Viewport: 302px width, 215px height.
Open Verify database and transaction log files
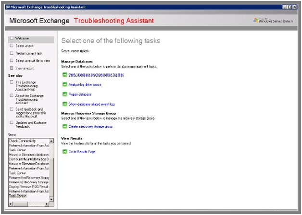pyautogui.click(x=96, y=75)
